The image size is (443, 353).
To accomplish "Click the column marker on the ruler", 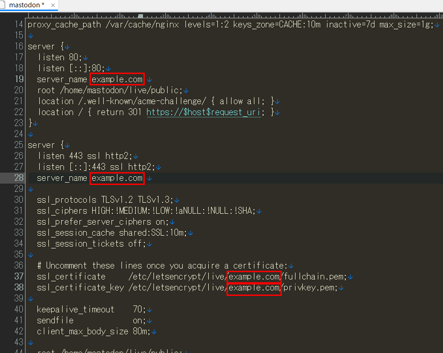I will [141, 16].
